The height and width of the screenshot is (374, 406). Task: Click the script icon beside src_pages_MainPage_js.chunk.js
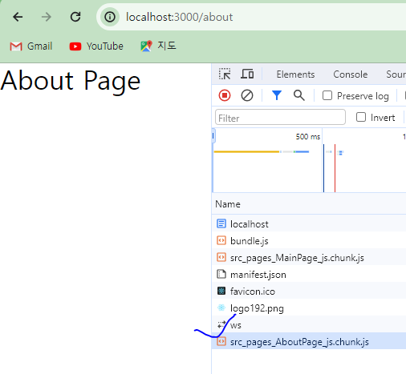pyautogui.click(x=221, y=257)
